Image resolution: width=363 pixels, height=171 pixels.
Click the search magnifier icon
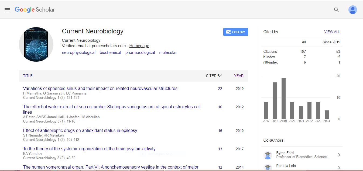point(336,10)
